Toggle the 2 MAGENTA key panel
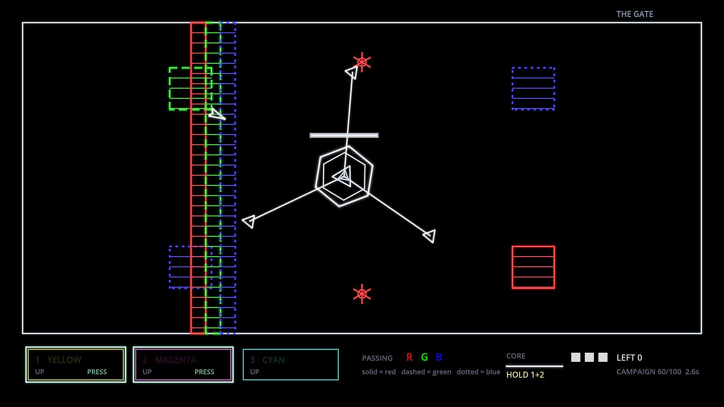Viewport: 724px width, 407px height. point(183,364)
